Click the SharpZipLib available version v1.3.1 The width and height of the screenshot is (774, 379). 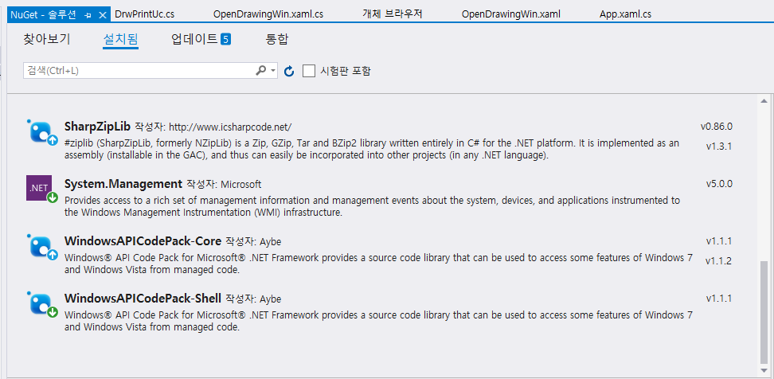click(718, 146)
